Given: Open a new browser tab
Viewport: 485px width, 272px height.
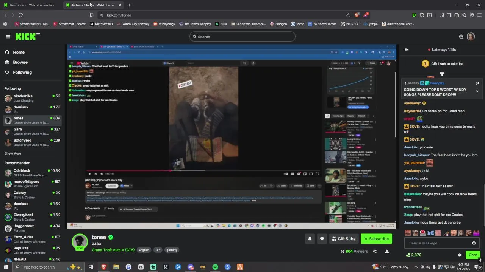Looking at the screenshot, I should (x=129, y=5).
